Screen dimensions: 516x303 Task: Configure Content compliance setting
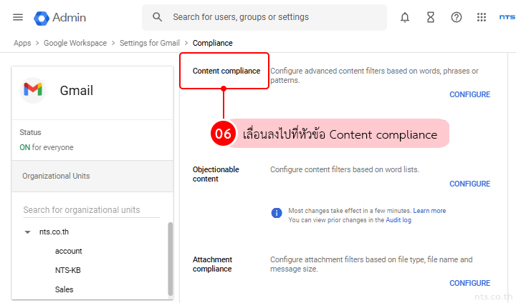tap(469, 94)
